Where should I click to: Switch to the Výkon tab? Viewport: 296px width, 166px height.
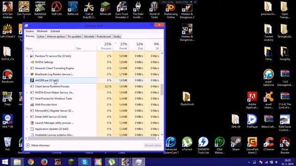coord(41,36)
